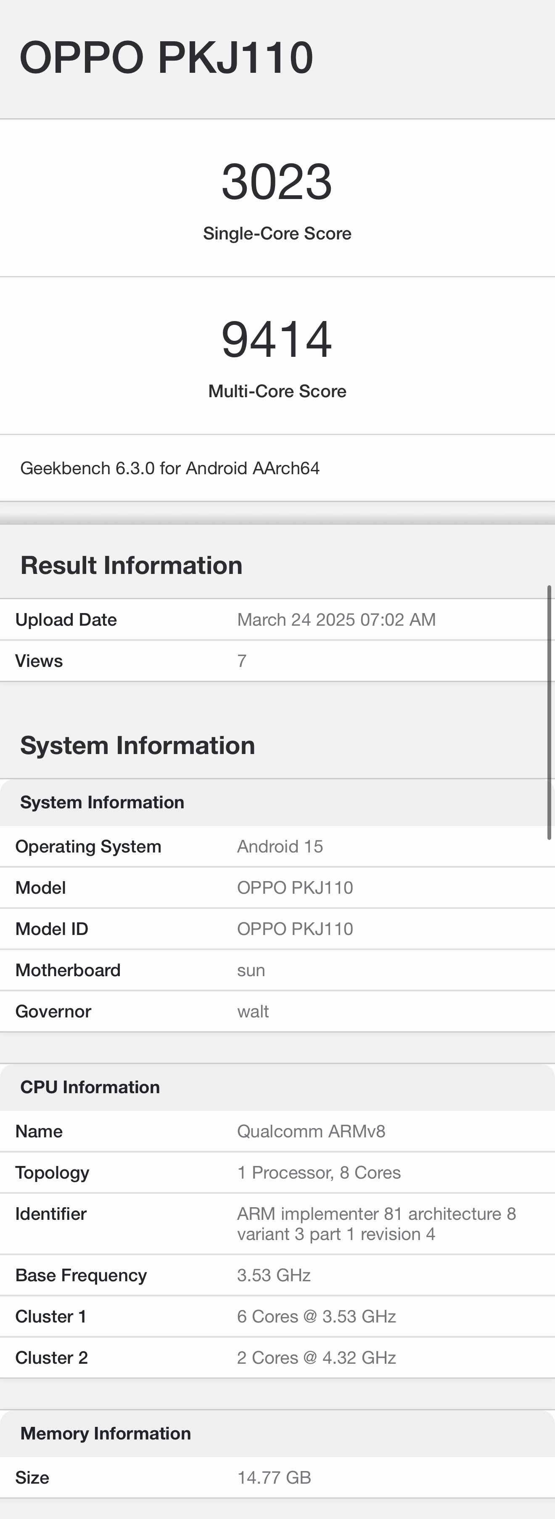Click the Model ID label
The image size is (555, 1519).
tap(52, 929)
